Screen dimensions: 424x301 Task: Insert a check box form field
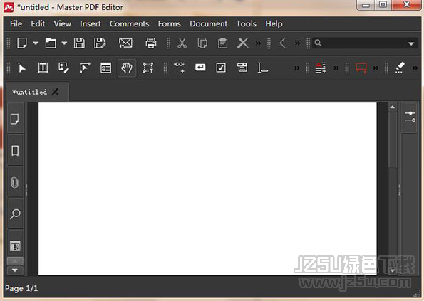221,68
